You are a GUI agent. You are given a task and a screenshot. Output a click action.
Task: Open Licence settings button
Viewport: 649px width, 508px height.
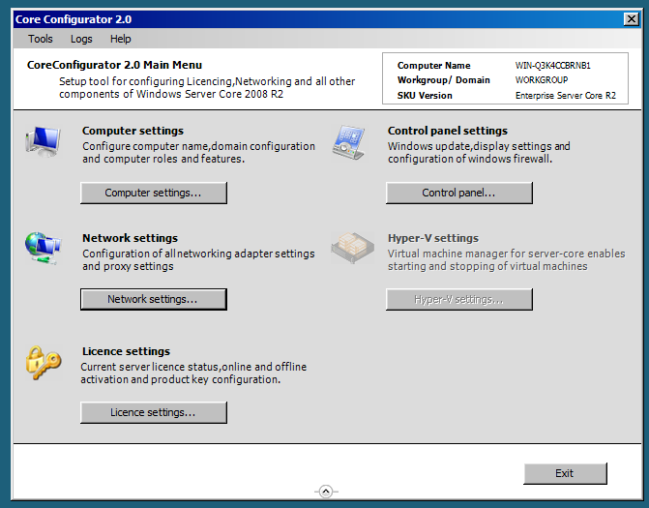(x=154, y=412)
